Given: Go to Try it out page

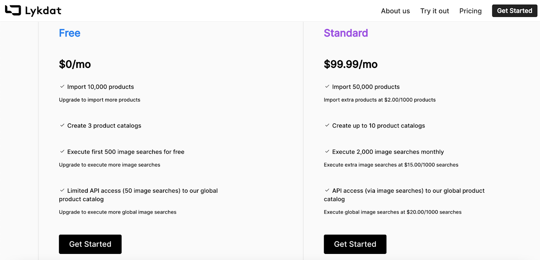Looking at the screenshot, I should click(x=434, y=11).
